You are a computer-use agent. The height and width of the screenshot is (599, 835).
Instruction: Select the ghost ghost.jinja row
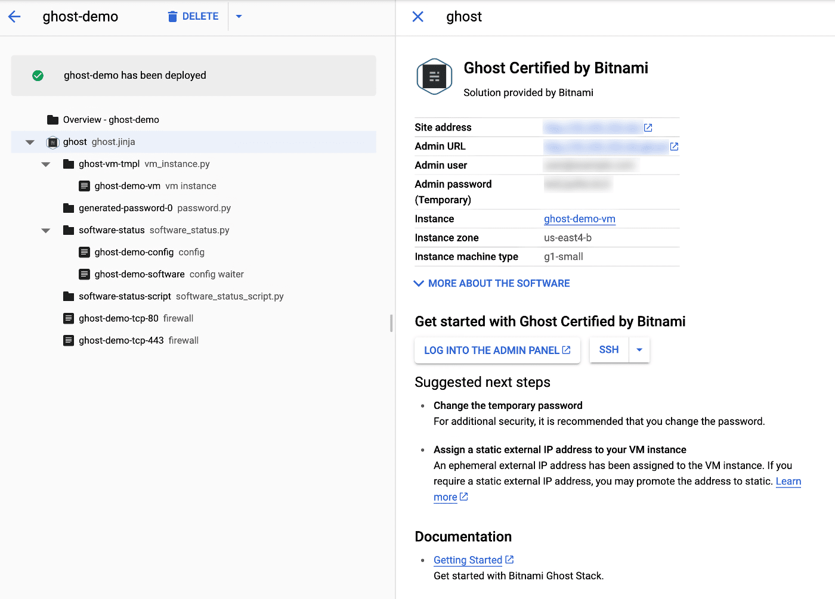[194, 142]
